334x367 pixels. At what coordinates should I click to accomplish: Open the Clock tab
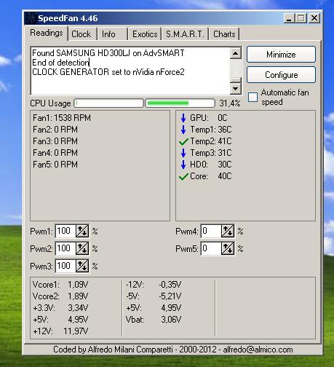(x=81, y=34)
